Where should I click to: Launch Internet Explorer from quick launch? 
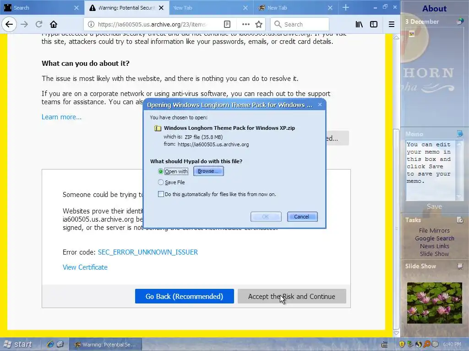click(x=50, y=344)
